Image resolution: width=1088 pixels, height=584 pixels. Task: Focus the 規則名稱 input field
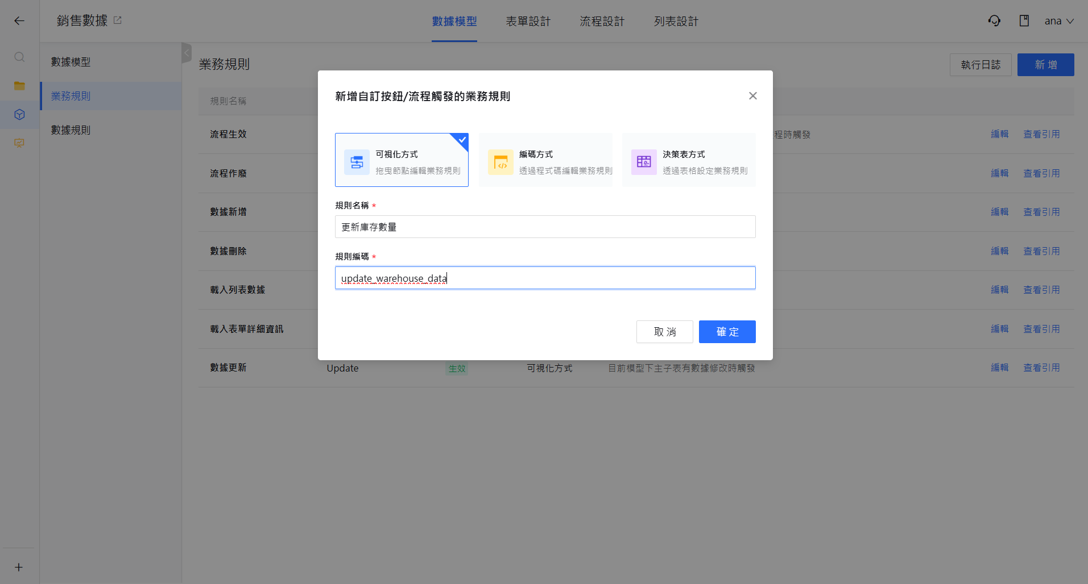(x=545, y=227)
